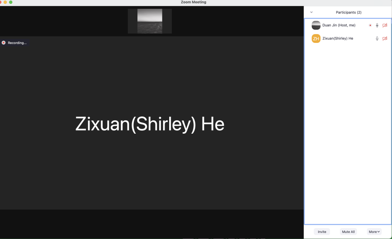This screenshot has height=239, width=392.
Task: Open the More dropdown menu
Action: point(374,232)
